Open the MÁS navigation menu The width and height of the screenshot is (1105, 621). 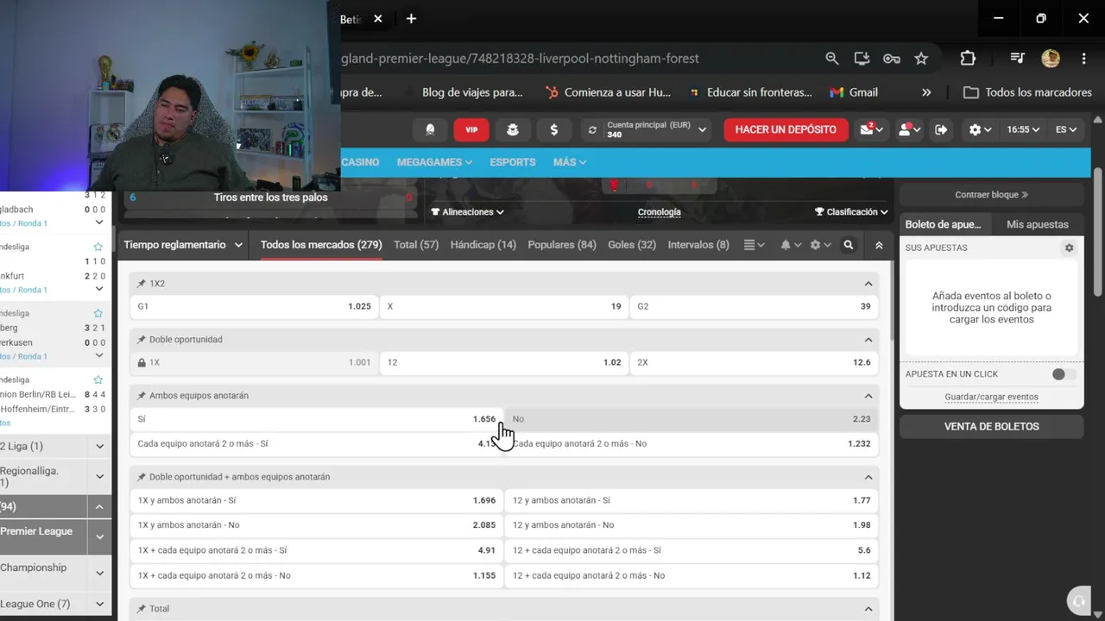pyautogui.click(x=570, y=162)
